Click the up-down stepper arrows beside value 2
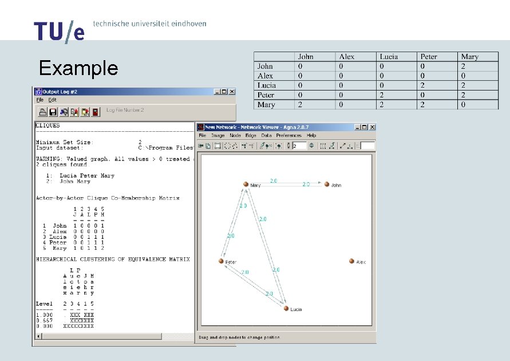 tap(311, 146)
